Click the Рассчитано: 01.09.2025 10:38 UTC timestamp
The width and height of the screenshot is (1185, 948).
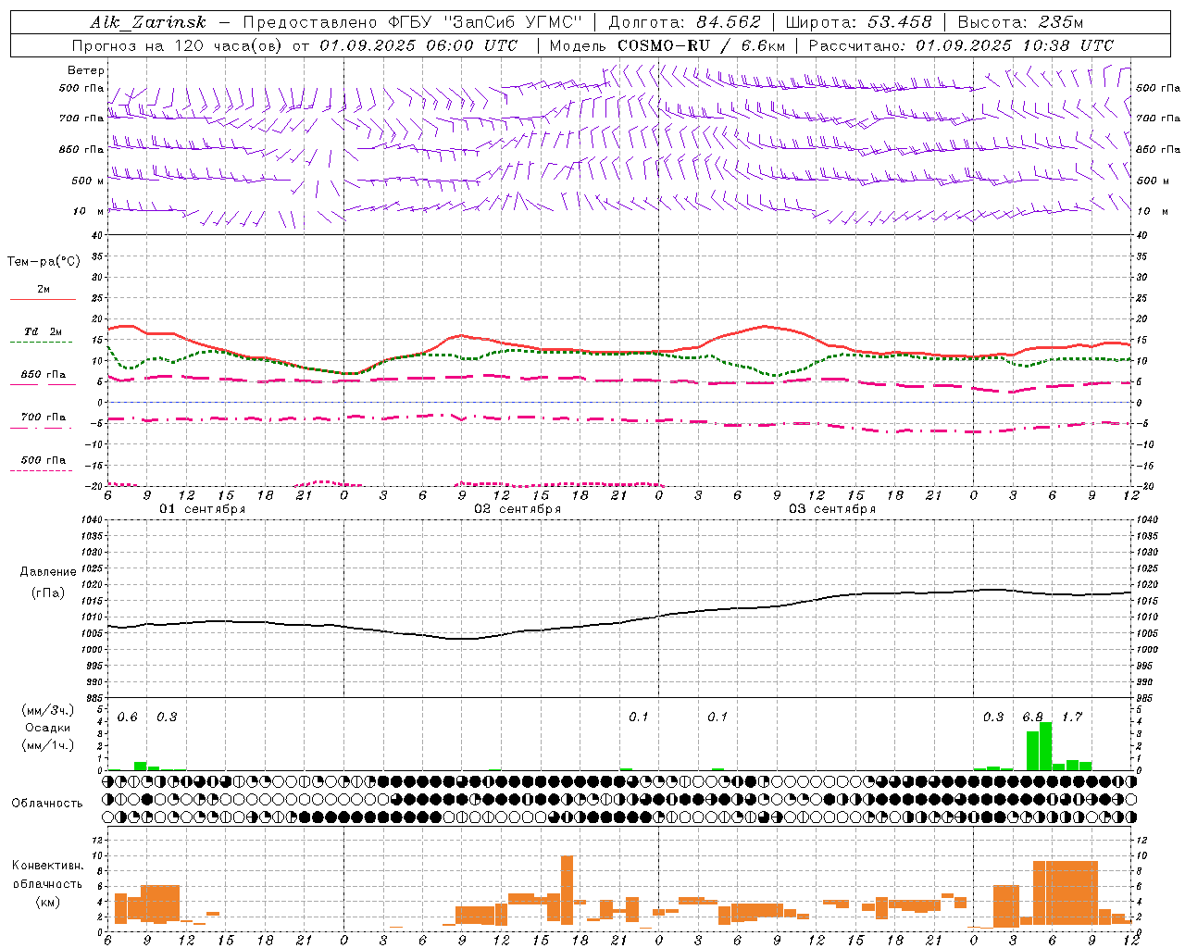coord(961,45)
